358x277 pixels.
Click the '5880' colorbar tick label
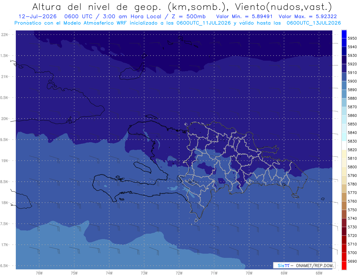352,98
